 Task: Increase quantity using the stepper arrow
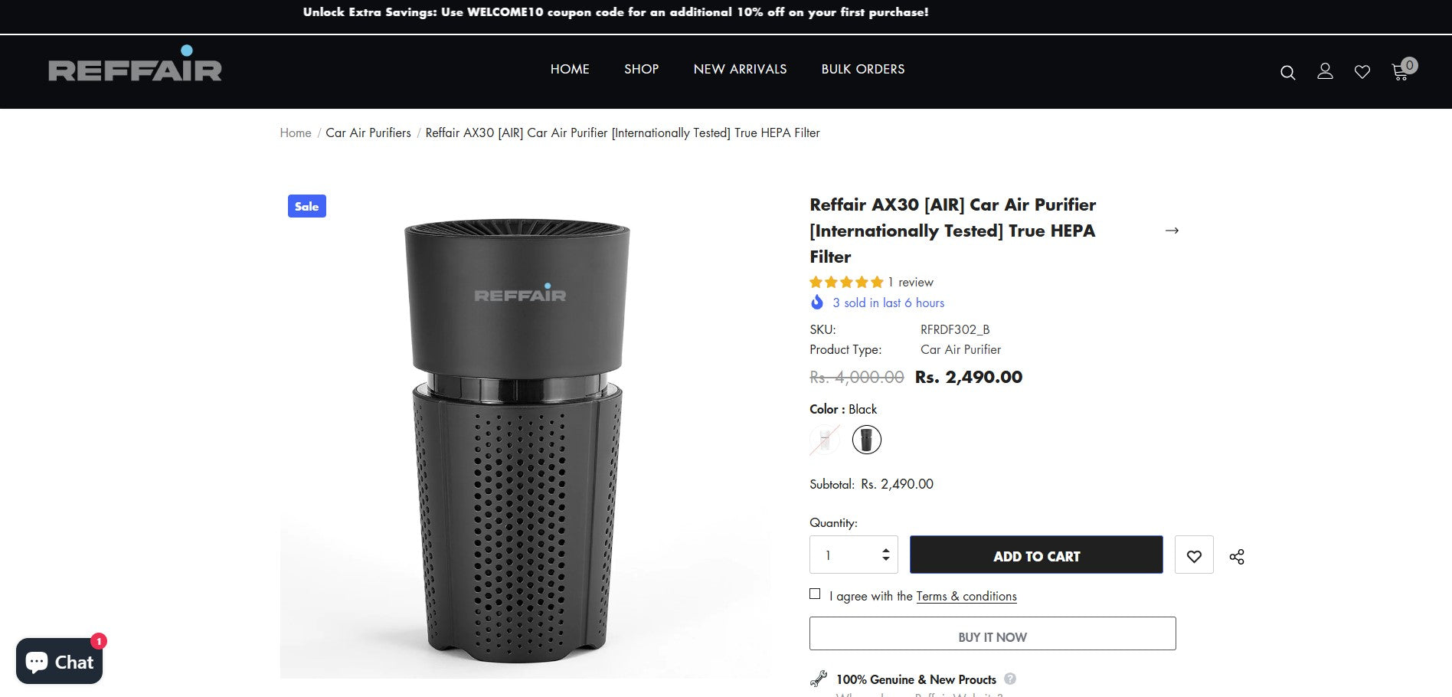(x=885, y=550)
